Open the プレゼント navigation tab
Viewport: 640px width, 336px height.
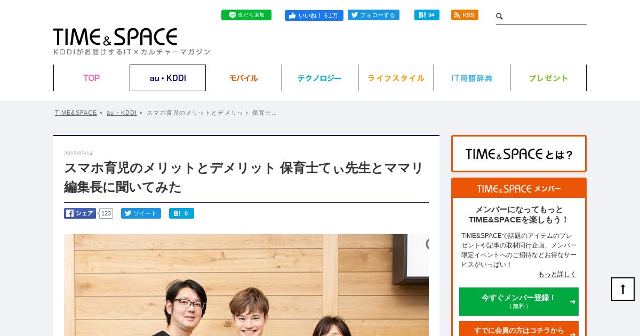(x=548, y=78)
